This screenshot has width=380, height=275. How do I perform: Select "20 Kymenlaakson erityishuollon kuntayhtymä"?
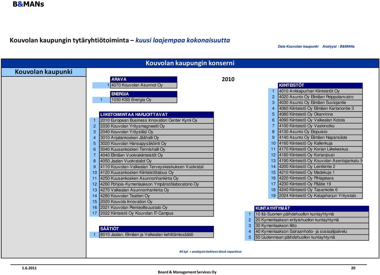(x=312, y=220)
